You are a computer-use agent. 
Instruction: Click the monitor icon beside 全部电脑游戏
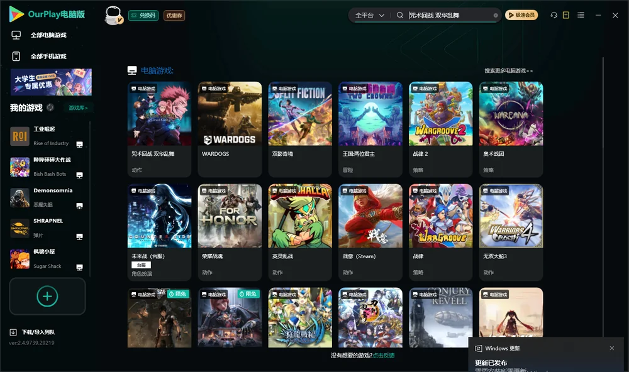[16, 35]
